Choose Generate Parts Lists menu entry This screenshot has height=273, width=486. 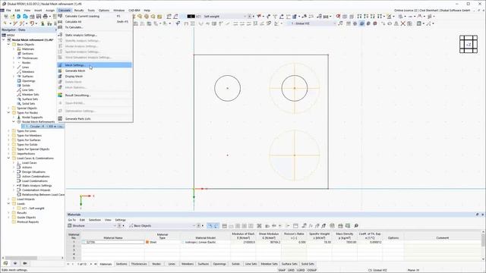tap(94, 118)
